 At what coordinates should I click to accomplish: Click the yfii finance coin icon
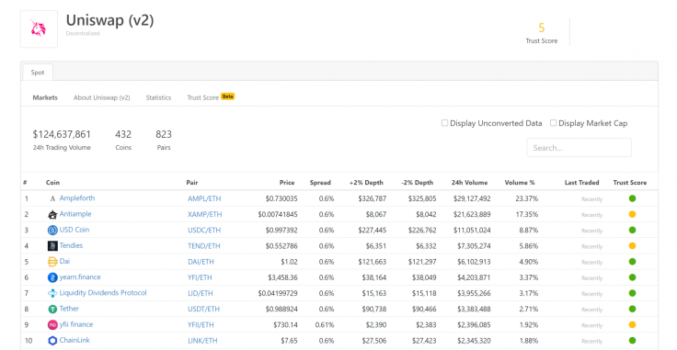tap(52, 325)
